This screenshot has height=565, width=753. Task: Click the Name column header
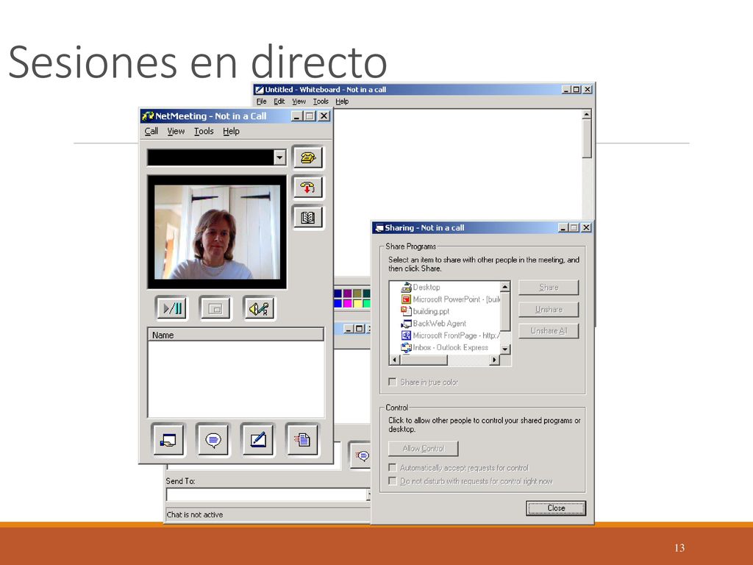point(236,335)
